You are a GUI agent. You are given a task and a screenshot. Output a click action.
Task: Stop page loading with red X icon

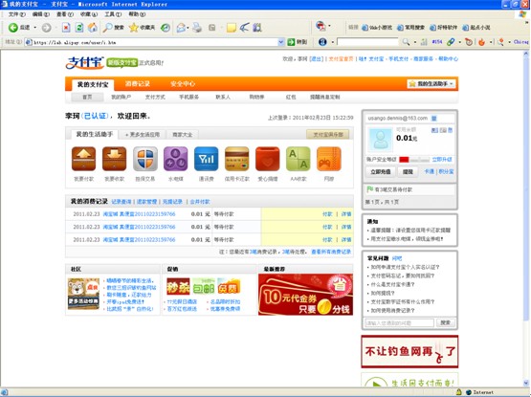[66, 28]
